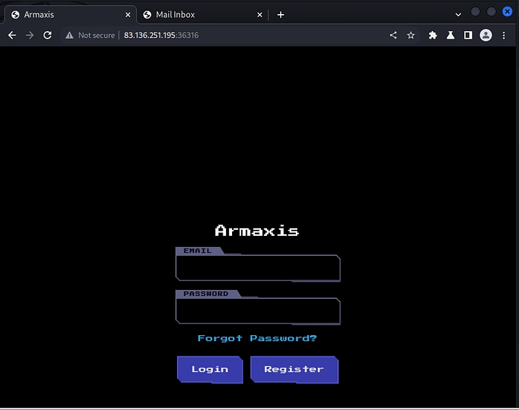Switch to the Mail Inbox tab

click(193, 14)
